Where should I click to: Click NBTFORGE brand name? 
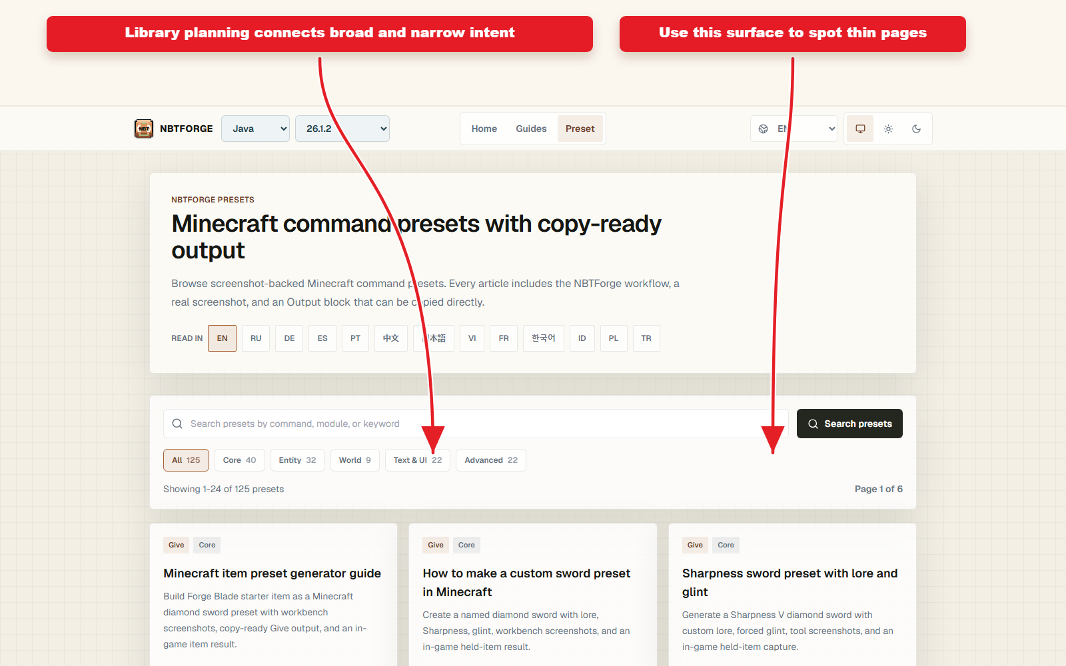tap(187, 129)
